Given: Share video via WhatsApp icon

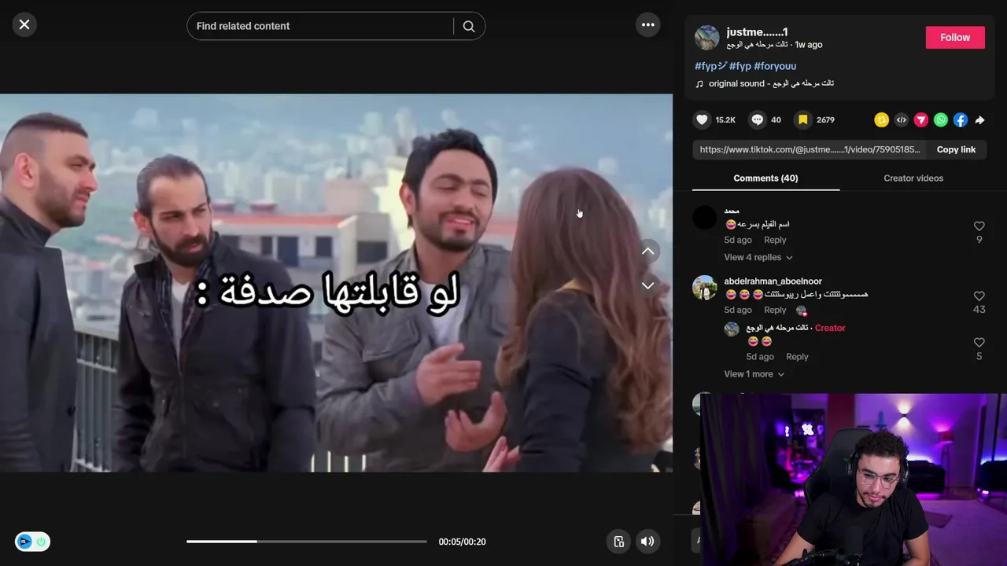Looking at the screenshot, I should coord(941,119).
